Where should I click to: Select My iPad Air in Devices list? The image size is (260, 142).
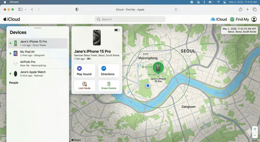pyautogui.click(x=38, y=53)
